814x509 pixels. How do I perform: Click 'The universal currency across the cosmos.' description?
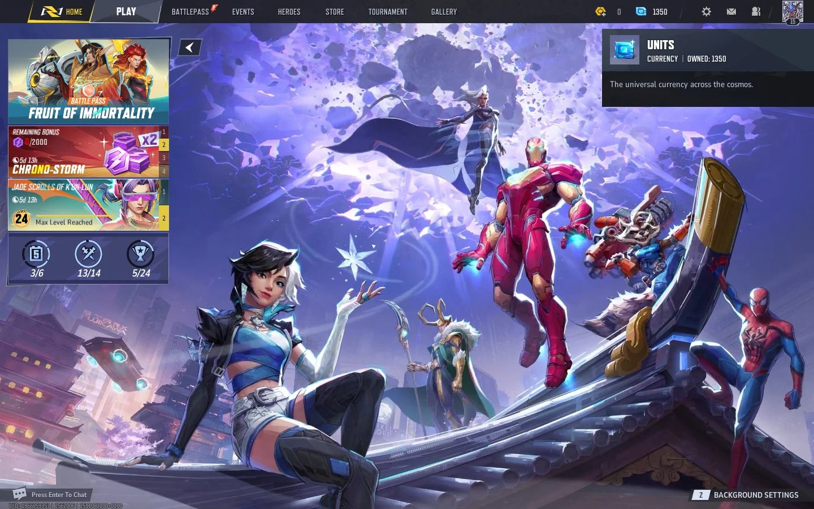tap(681, 84)
